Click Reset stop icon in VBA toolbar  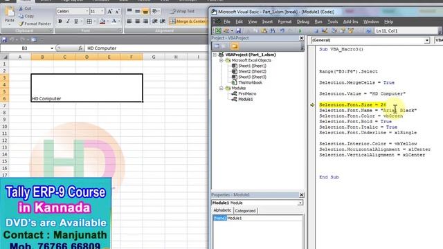point(316,30)
